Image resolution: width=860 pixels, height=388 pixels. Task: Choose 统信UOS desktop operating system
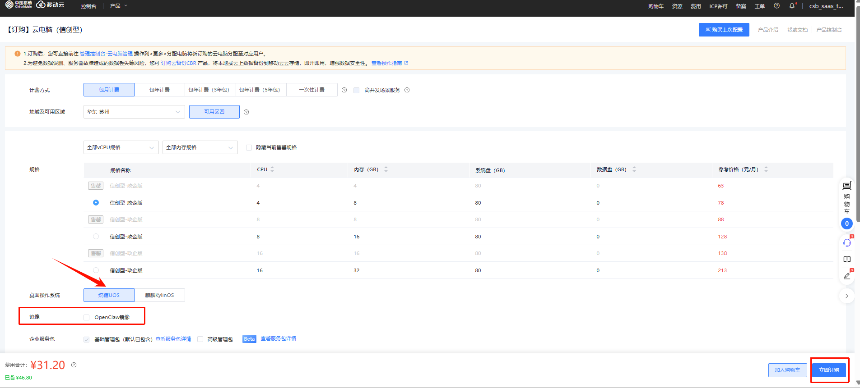109,295
